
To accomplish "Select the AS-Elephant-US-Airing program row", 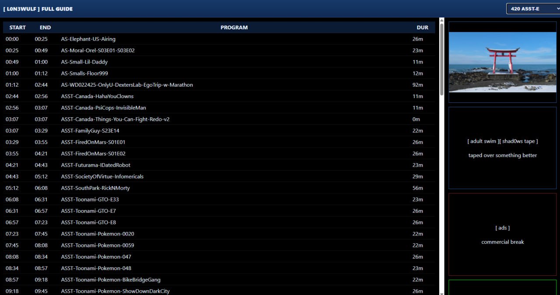I will click(88, 39).
